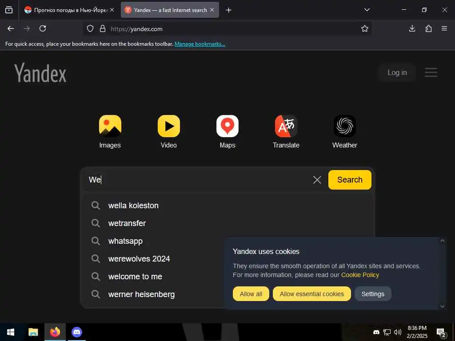
Task: Open Yandex Images service icon
Action: (110, 126)
